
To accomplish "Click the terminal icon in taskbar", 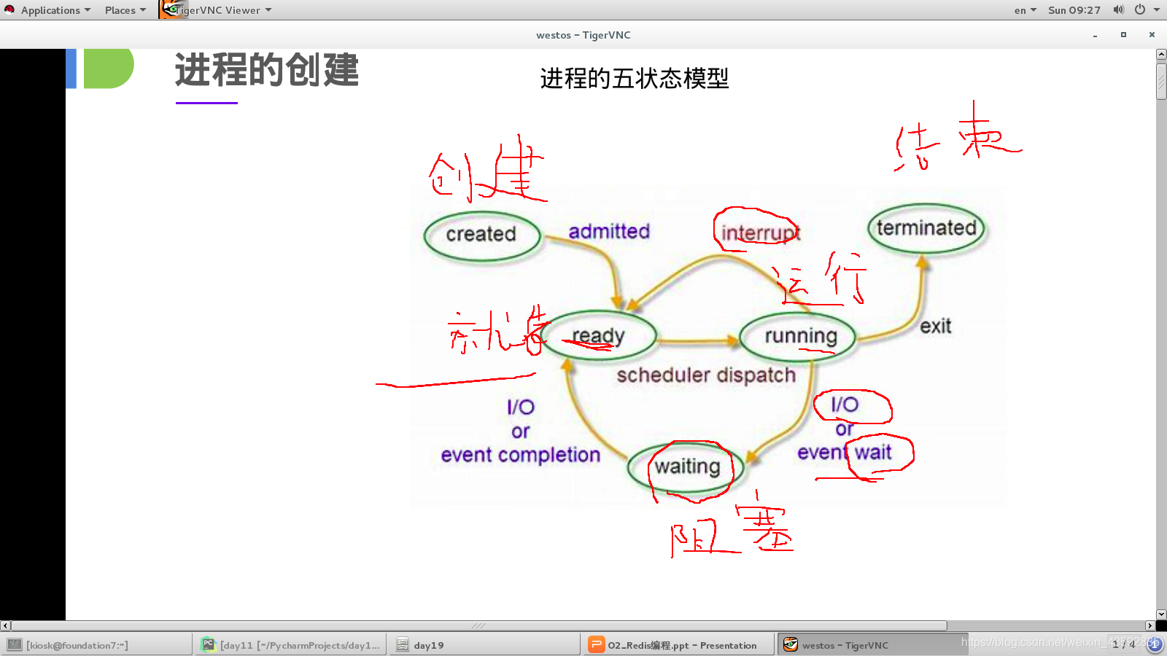I will pos(15,644).
